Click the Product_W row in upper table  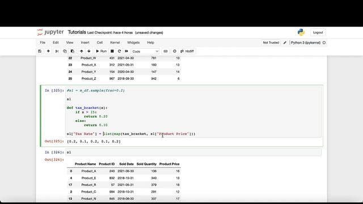click(124, 58)
